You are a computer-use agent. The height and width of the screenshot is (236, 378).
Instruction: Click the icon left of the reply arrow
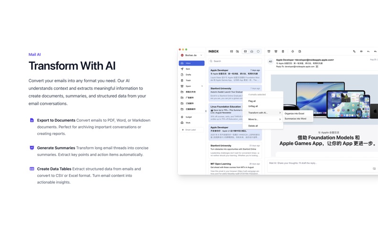pyautogui.click(x=361, y=51)
